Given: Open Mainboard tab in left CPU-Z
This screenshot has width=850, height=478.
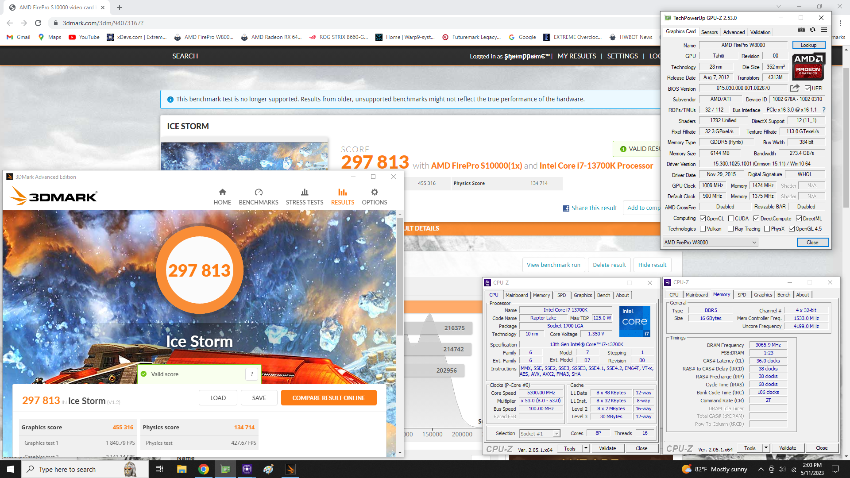Looking at the screenshot, I should pos(517,295).
